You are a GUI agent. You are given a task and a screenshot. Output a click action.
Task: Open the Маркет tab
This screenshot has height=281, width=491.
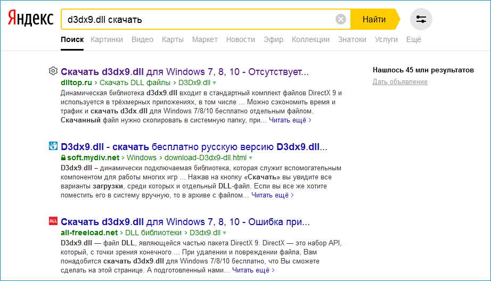coord(205,39)
